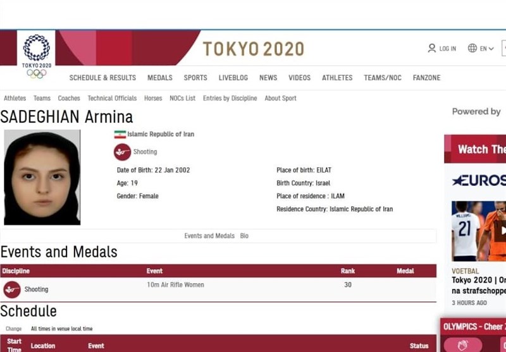Go to LIVEBLOG section
506x352 pixels.
233,78
